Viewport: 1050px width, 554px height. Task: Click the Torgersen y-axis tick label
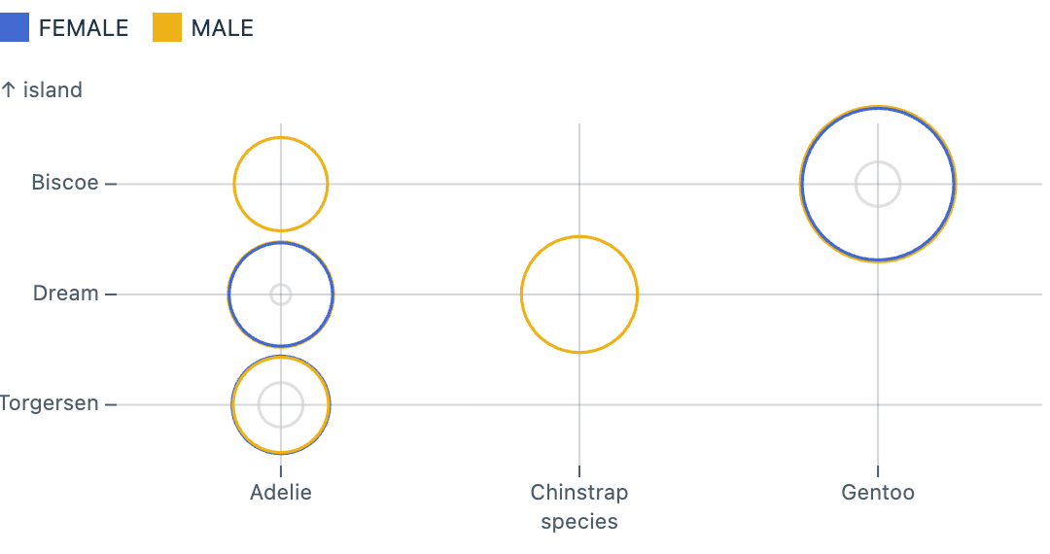point(51,403)
